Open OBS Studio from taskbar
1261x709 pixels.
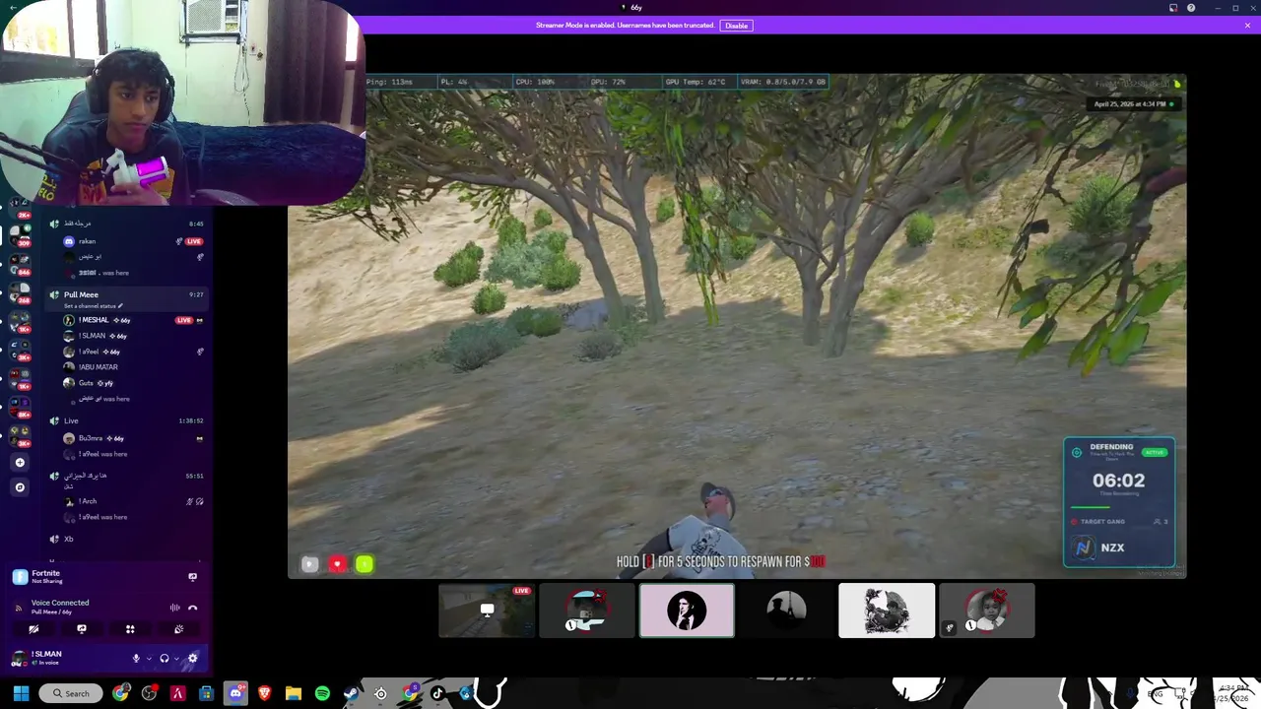click(149, 693)
